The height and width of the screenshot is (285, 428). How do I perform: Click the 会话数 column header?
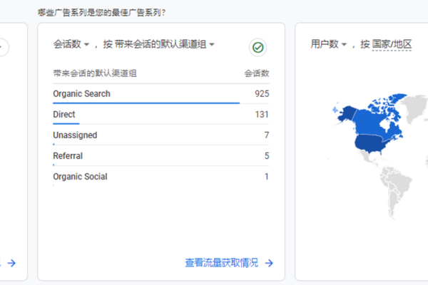click(x=257, y=73)
